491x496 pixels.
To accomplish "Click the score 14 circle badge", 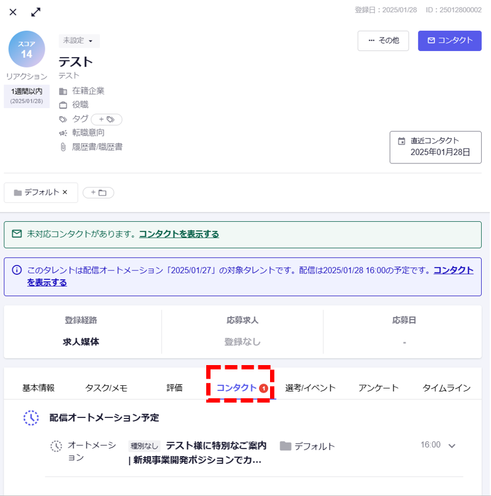I will point(26,49).
